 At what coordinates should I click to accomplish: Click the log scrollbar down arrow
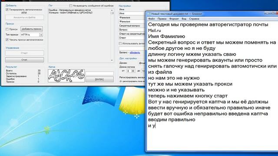(x=112, y=60)
